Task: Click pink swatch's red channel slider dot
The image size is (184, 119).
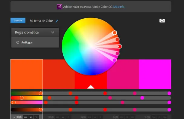Action: point(135,93)
